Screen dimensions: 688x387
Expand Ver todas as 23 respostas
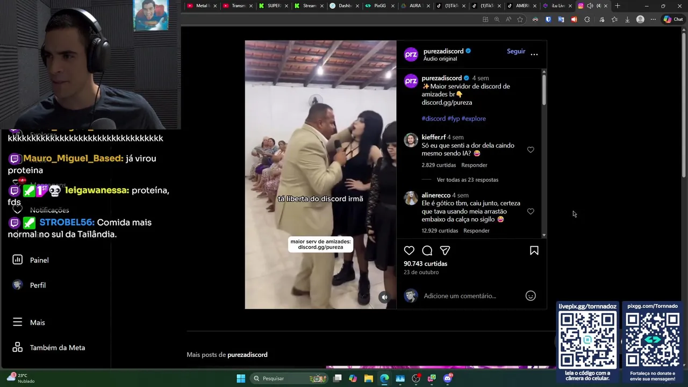468,180
